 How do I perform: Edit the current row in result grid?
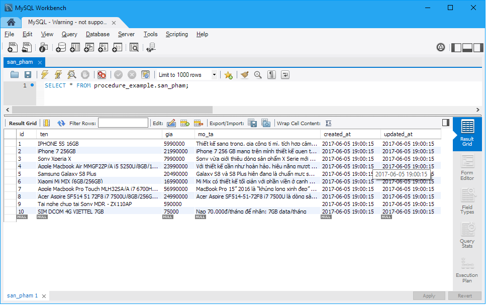coord(171,124)
